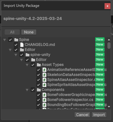Uncheck the SkeletonDataAssetInspector checkbox
The image size is (113, 122).
[39, 75]
